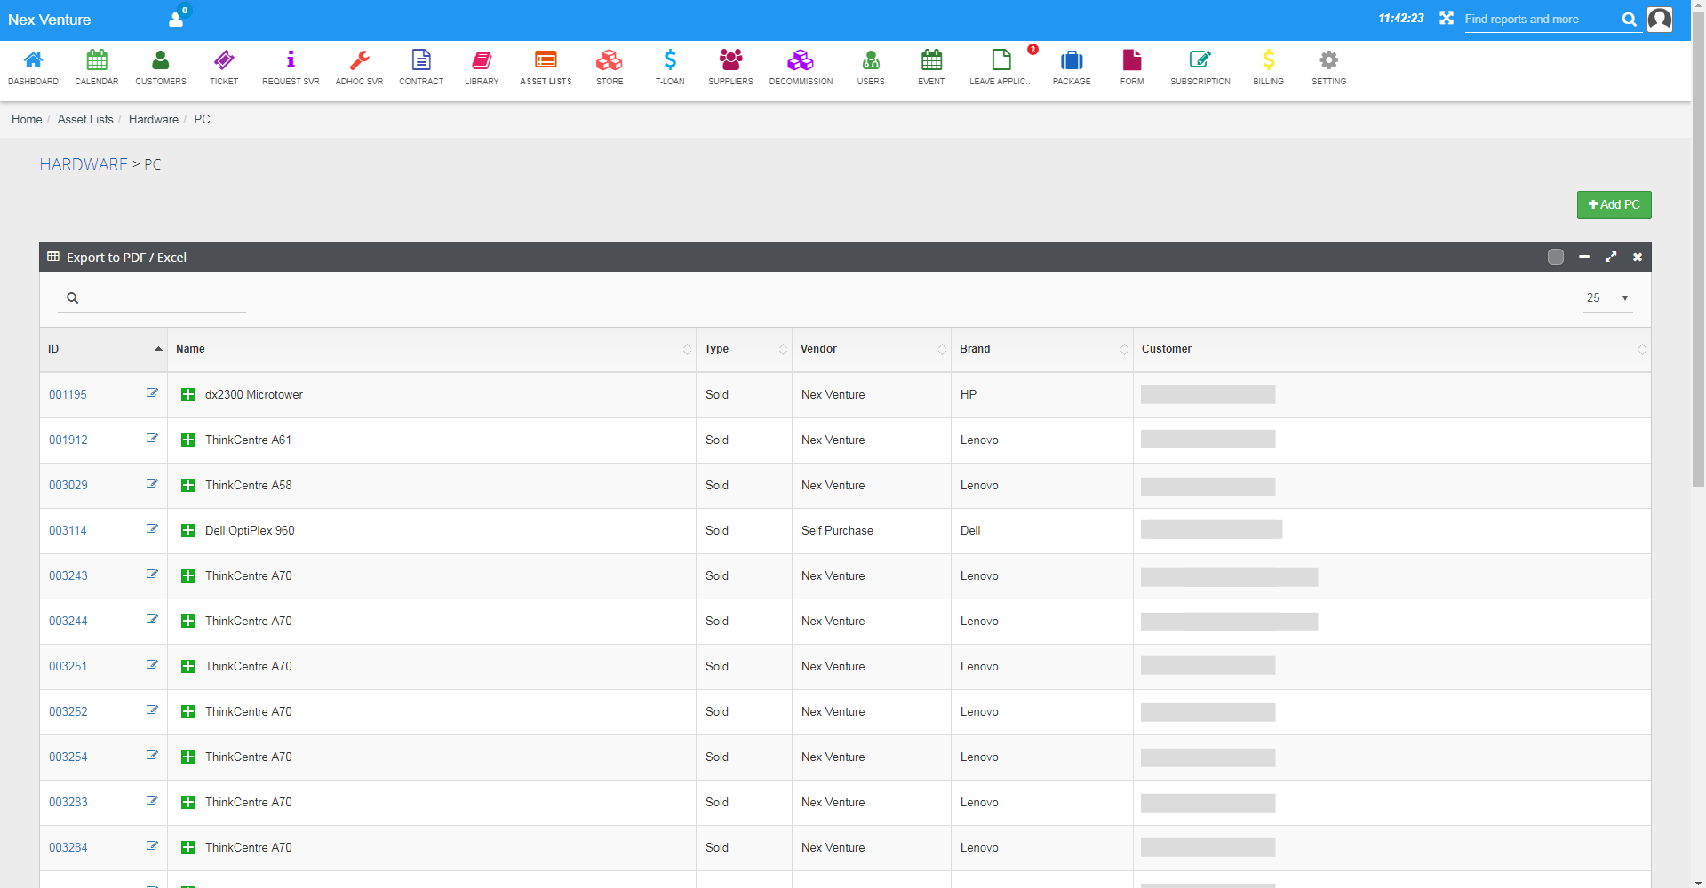Viewport: 1706px width, 888px height.
Task: Click the edit icon for asset 001195
Action: [152, 393]
